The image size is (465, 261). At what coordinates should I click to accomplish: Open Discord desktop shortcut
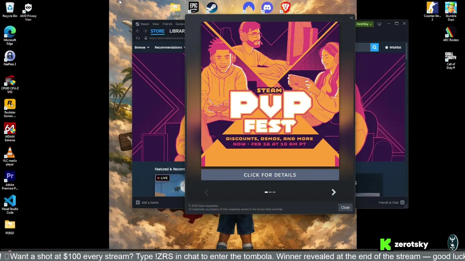pos(267,8)
